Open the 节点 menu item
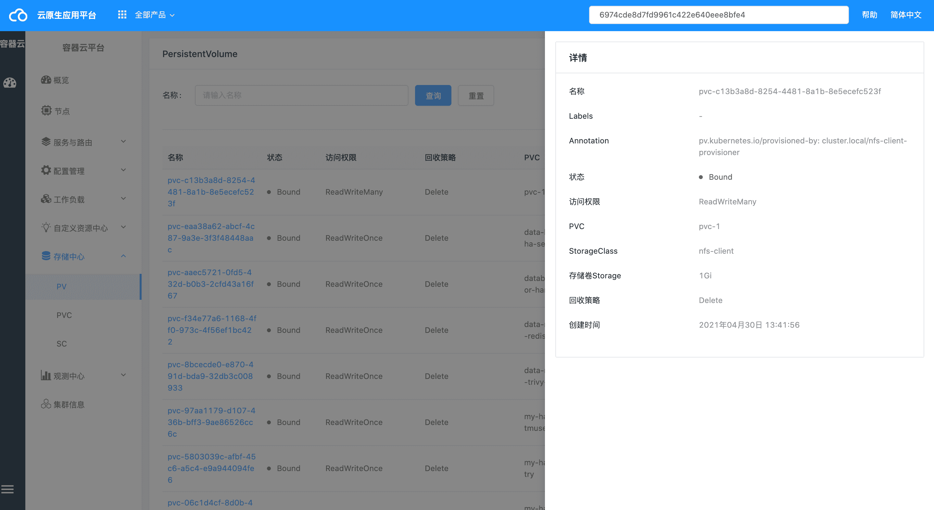This screenshot has height=510, width=934. pos(83,111)
